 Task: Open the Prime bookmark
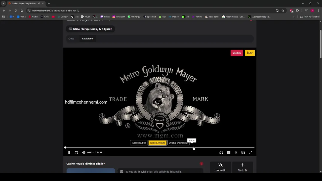pyautogui.click(x=21, y=17)
